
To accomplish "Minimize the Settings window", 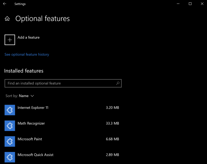I will tap(178, 4).
